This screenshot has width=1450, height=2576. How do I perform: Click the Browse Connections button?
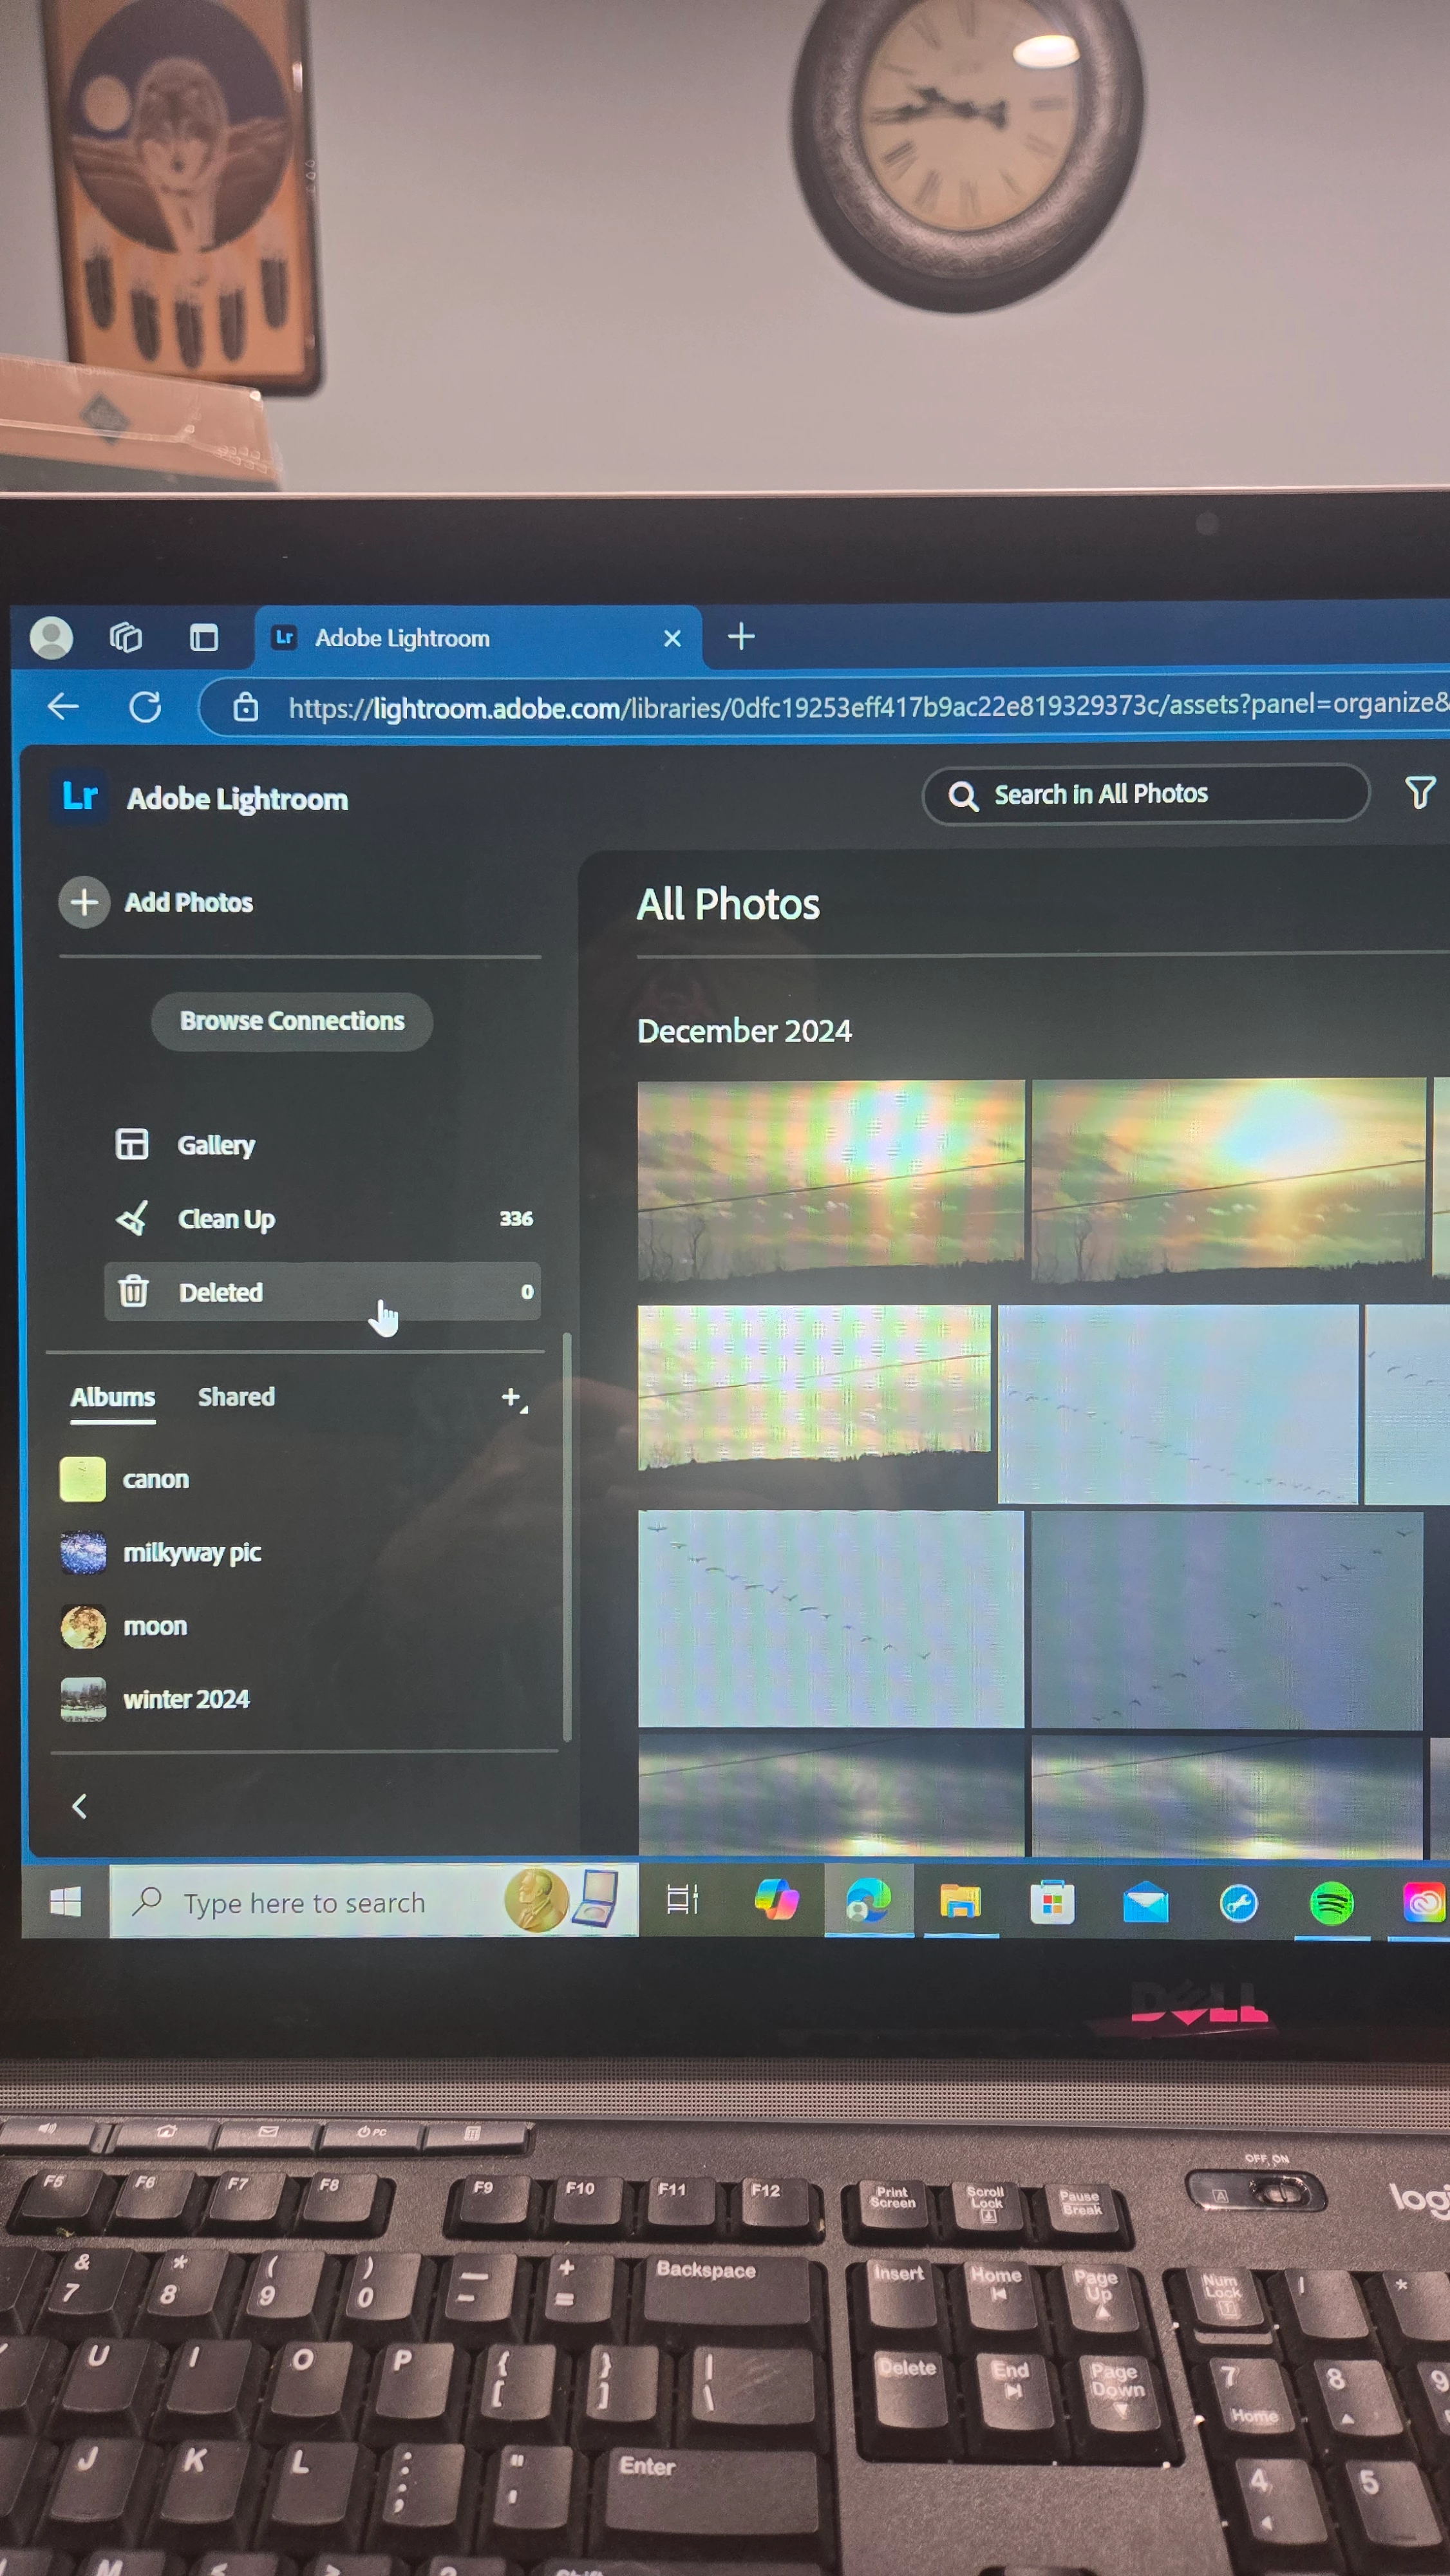tap(292, 1021)
